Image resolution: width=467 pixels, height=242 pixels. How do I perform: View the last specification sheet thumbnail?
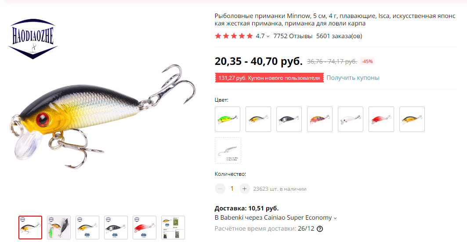(173, 228)
